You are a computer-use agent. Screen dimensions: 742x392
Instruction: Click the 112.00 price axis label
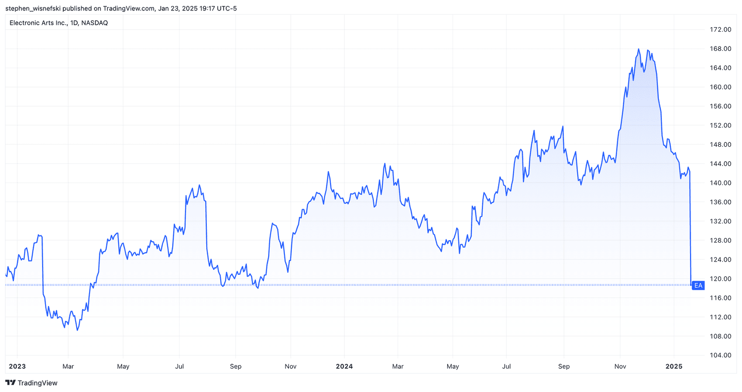tap(721, 317)
